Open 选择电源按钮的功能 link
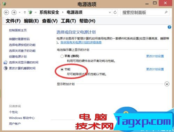The width and height of the screenshot is (174, 132). tap(22, 45)
